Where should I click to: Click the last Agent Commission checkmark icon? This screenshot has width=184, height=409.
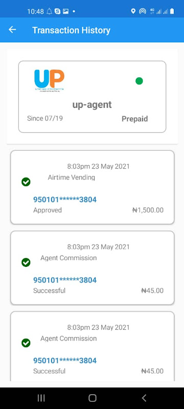point(26,343)
